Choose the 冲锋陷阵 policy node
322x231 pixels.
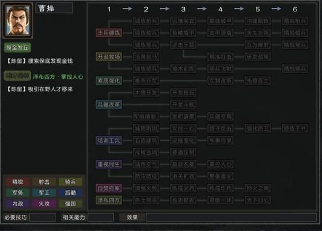tap(258, 21)
